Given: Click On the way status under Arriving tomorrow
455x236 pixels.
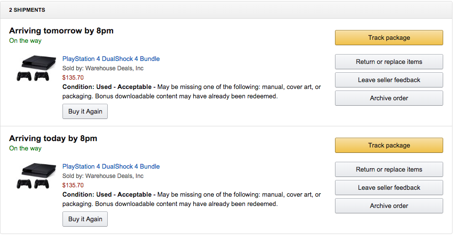Looking at the screenshot, I should pyautogui.click(x=25, y=41).
